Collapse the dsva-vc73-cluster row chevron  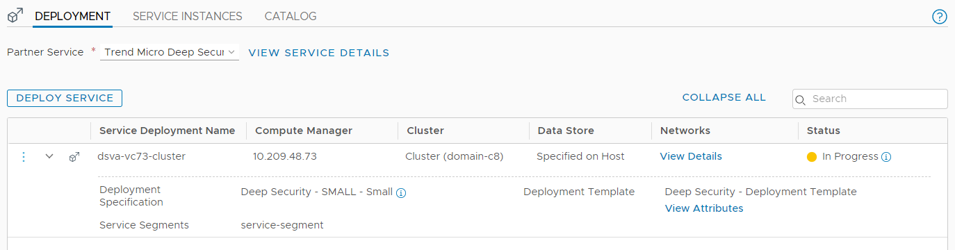click(49, 156)
